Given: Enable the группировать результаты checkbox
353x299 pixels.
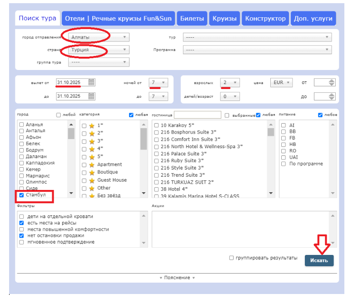Looking at the screenshot, I should (x=232, y=258).
